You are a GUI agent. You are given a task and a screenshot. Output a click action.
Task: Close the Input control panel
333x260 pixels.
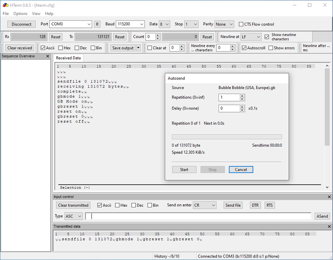(x=329, y=197)
